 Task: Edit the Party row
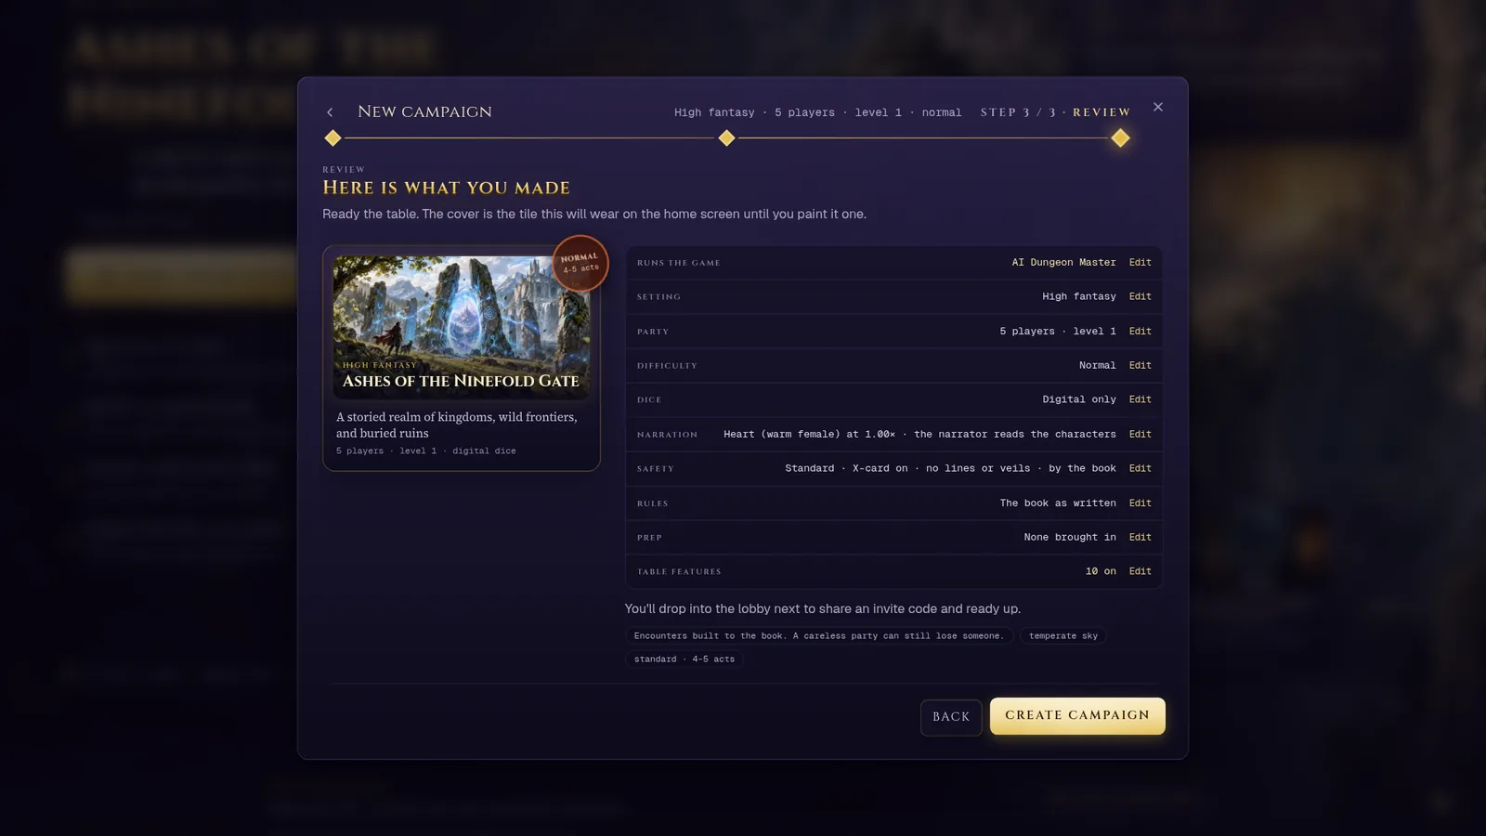point(1140,332)
